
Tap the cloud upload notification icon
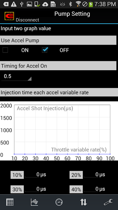coord(45,4)
